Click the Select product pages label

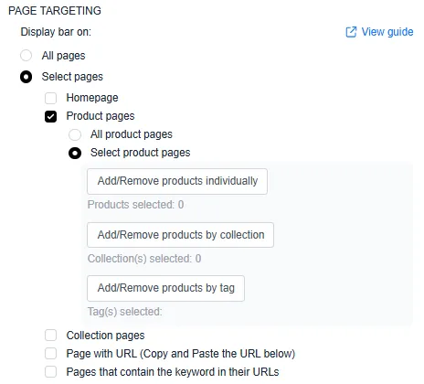tap(141, 153)
